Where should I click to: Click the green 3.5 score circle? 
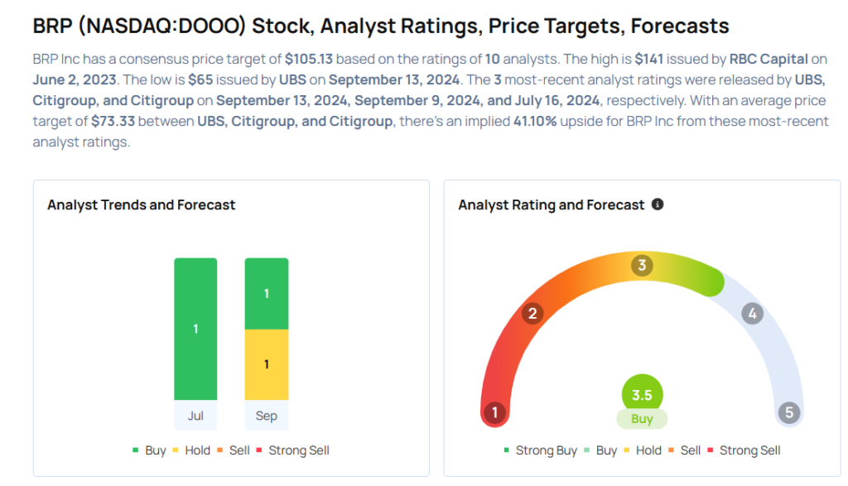click(x=642, y=395)
